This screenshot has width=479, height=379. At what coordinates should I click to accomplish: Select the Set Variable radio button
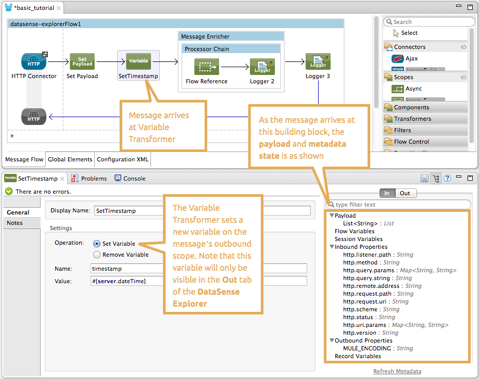(97, 244)
